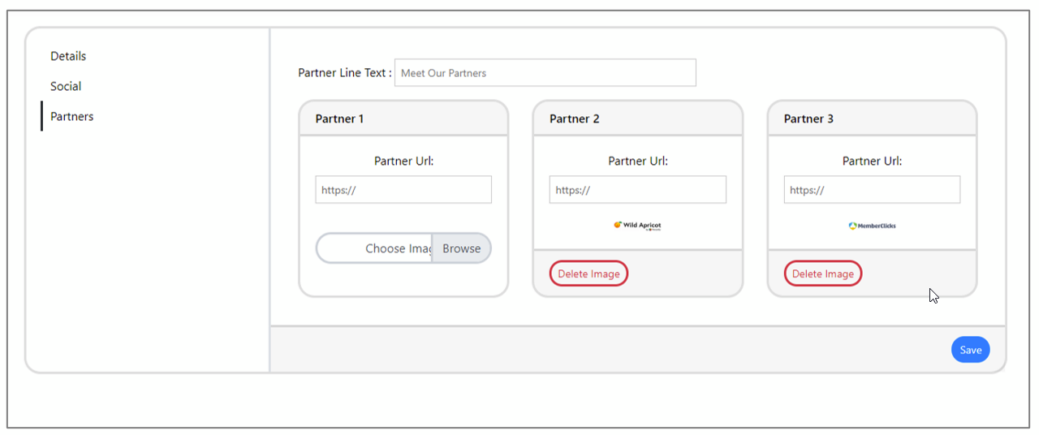Image resolution: width=1039 pixels, height=435 pixels.
Task: Save the partner settings
Action: (x=971, y=350)
